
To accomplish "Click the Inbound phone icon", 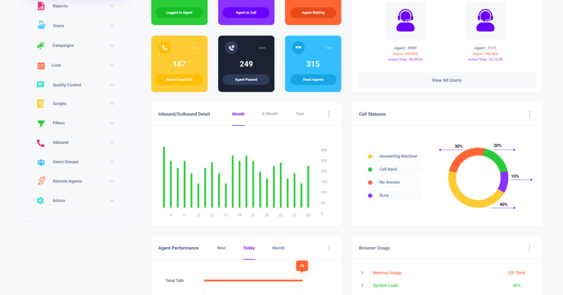I will click(x=41, y=143).
